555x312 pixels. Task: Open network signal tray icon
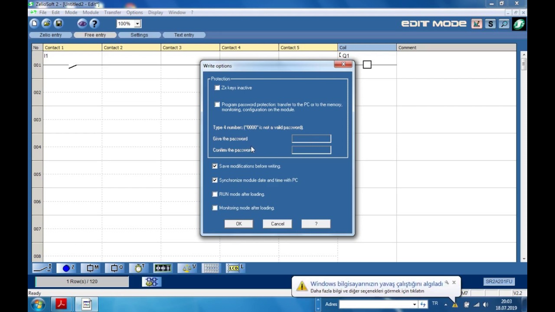[x=477, y=305]
